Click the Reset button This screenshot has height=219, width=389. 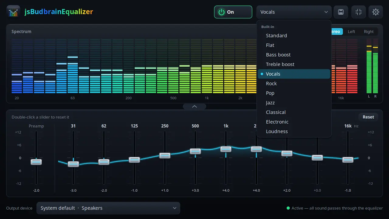click(x=368, y=117)
